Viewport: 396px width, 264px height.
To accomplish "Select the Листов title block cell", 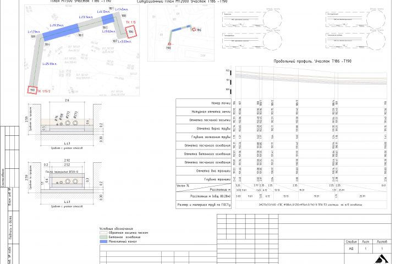I will [x=382, y=242].
